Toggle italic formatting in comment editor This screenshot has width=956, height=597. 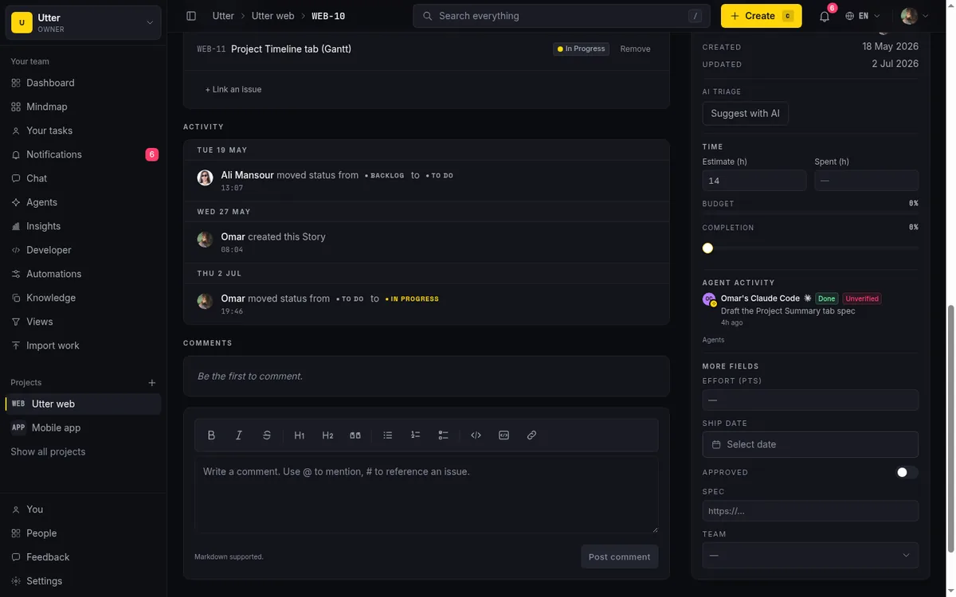pos(239,435)
